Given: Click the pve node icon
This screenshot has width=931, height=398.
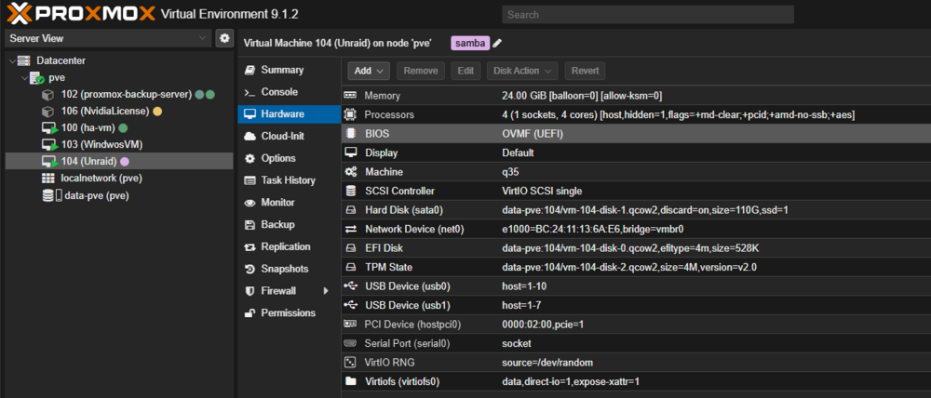Looking at the screenshot, I should pyautogui.click(x=37, y=78).
